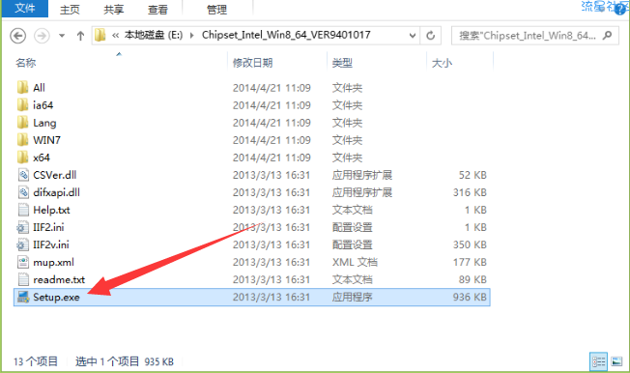Viewport: 630px width, 373px height.
Task: Click the Setup.exe file name
Action: tap(56, 298)
